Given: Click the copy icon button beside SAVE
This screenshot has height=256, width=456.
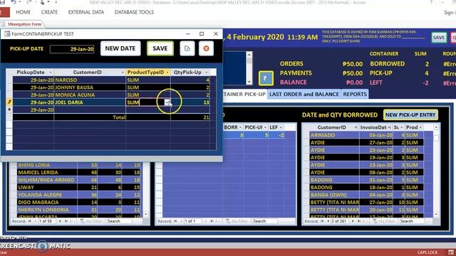Looking at the screenshot, I should pyautogui.click(x=187, y=48).
